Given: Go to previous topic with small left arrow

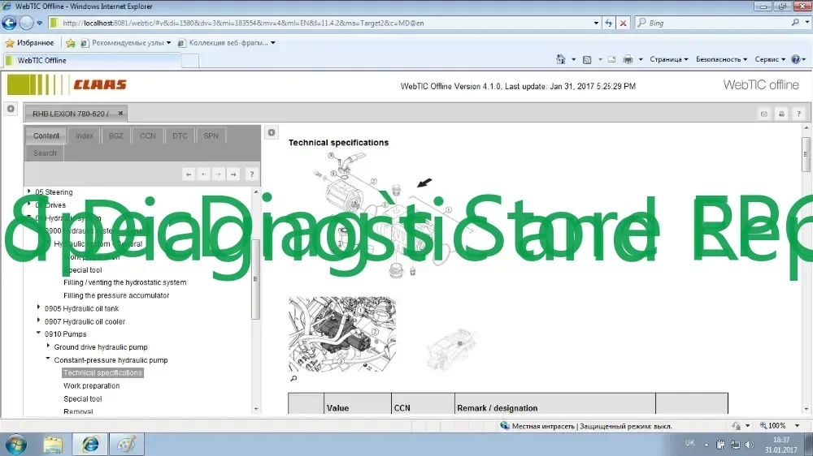Looking at the screenshot, I should click(204, 174).
